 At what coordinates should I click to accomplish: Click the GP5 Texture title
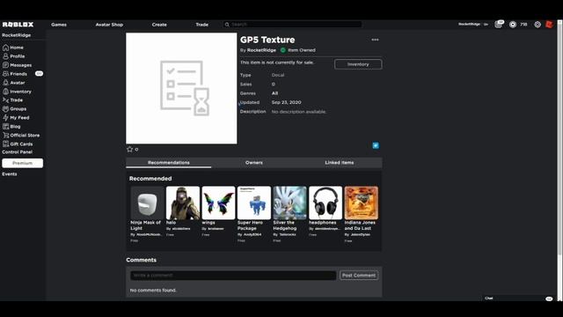pyautogui.click(x=267, y=40)
